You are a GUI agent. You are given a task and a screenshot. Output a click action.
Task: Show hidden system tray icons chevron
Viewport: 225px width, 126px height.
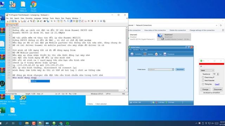point(196,123)
